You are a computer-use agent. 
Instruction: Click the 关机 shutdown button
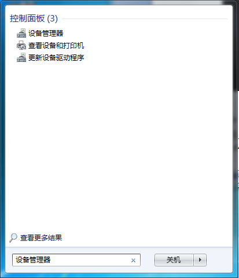pyautogui.click(x=174, y=260)
